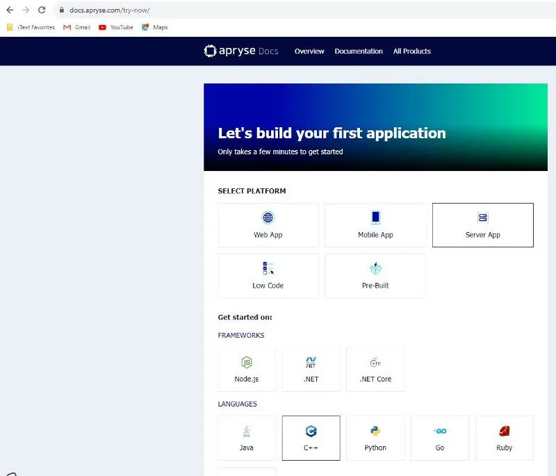Click the Node.js hexagon logo
Viewport: 556px width, 476px height.
tap(247, 362)
